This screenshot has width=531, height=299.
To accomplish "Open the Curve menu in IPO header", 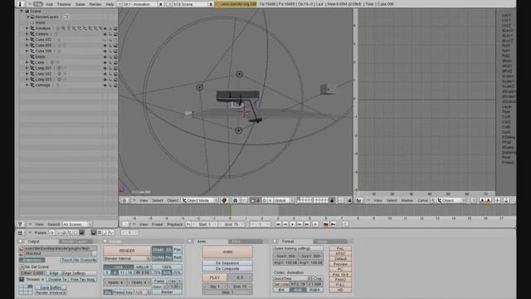I will pyautogui.click(x=422, y=200).
